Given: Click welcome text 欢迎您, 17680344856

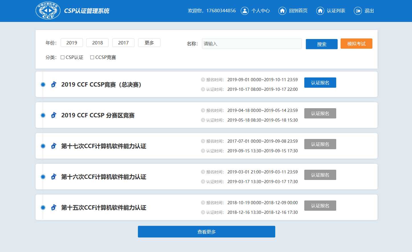Looking at the screenshot, I should click(212, 11).
